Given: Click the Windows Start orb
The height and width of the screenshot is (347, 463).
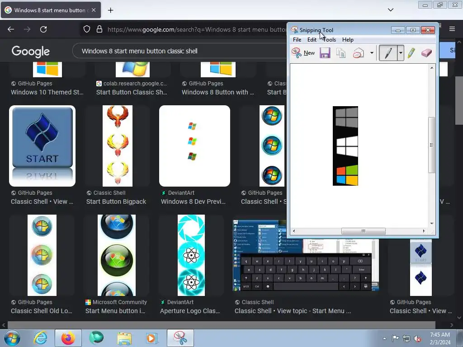Looking at the screenshot, I should (12, 338).
